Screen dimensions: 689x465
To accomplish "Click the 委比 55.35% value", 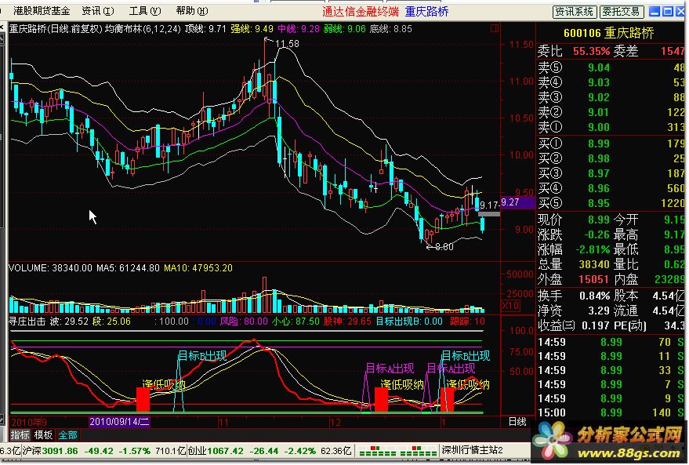I will coord(592,51).
